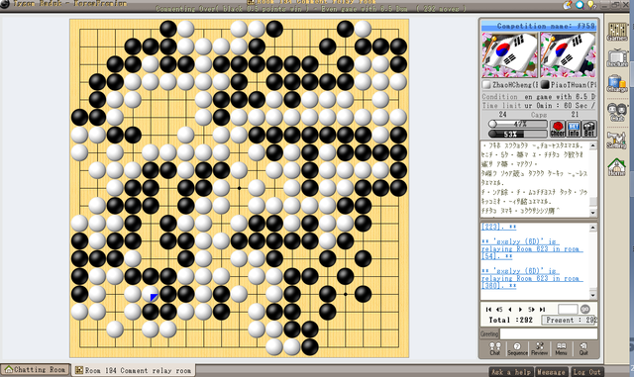Click the commentary panel scroll up arrow
The image size is (634, 377).
click(592, 145)
